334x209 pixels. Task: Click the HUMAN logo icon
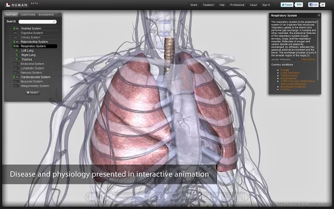coord(8,5)
